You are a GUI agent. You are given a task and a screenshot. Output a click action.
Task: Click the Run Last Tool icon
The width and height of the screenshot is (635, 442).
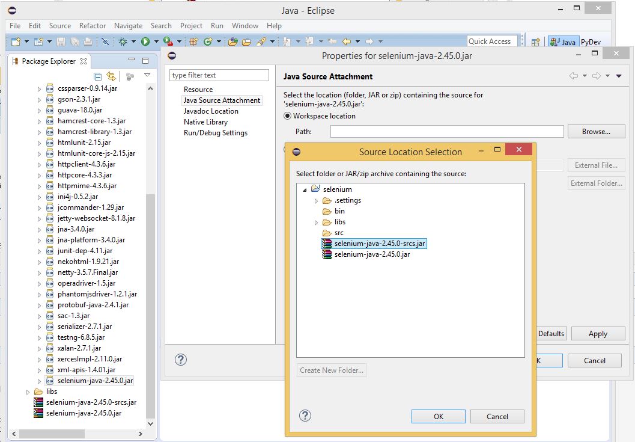coord(168,41)
